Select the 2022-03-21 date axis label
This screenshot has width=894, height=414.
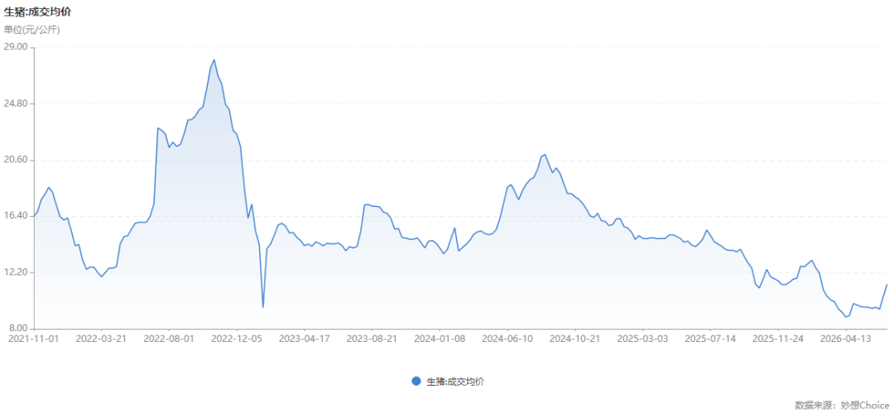click(102, 338)
